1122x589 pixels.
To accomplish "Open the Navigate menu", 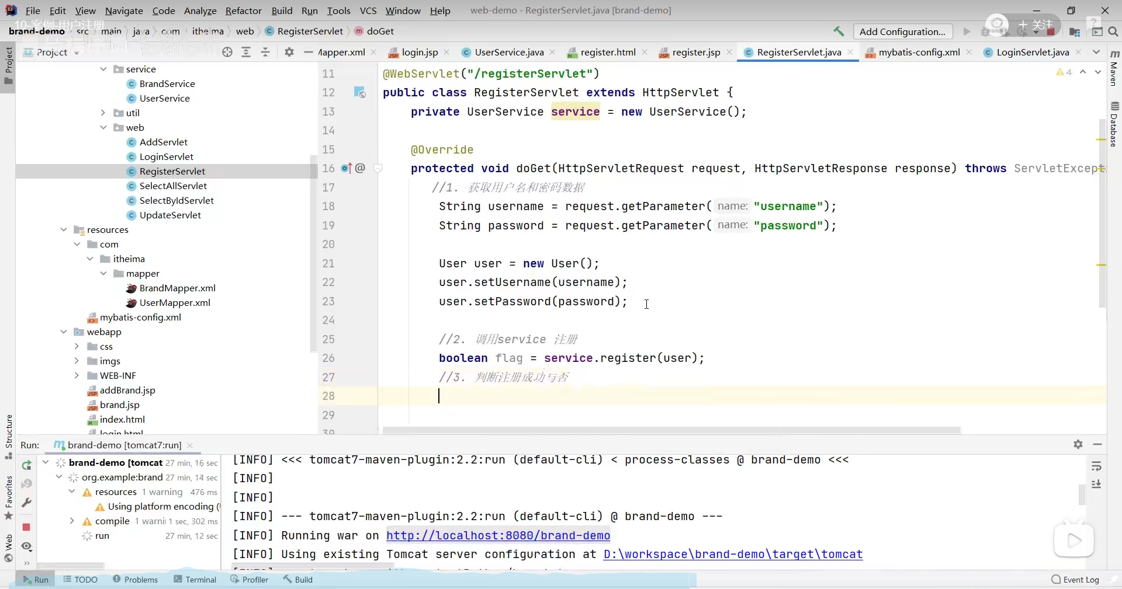I will [124, 11].
